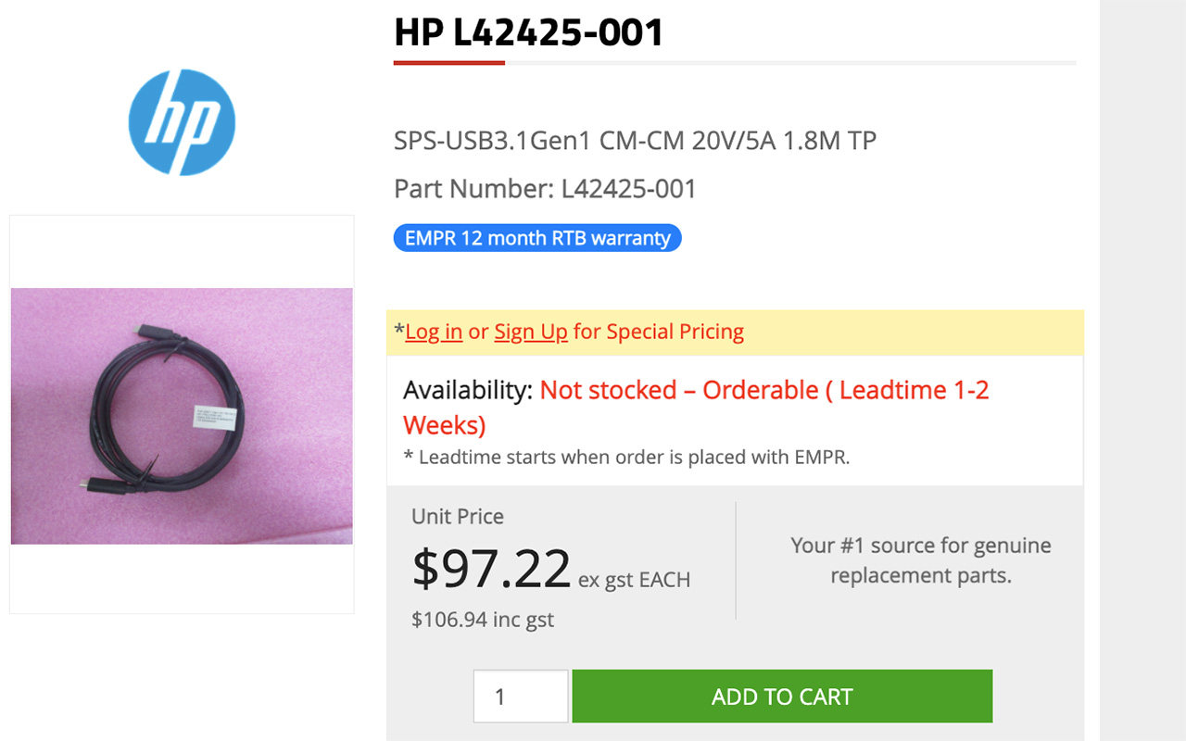Click the HP L42425-001 page heading
Viewport: 1186px width, 741px height.
click(528, 33)
